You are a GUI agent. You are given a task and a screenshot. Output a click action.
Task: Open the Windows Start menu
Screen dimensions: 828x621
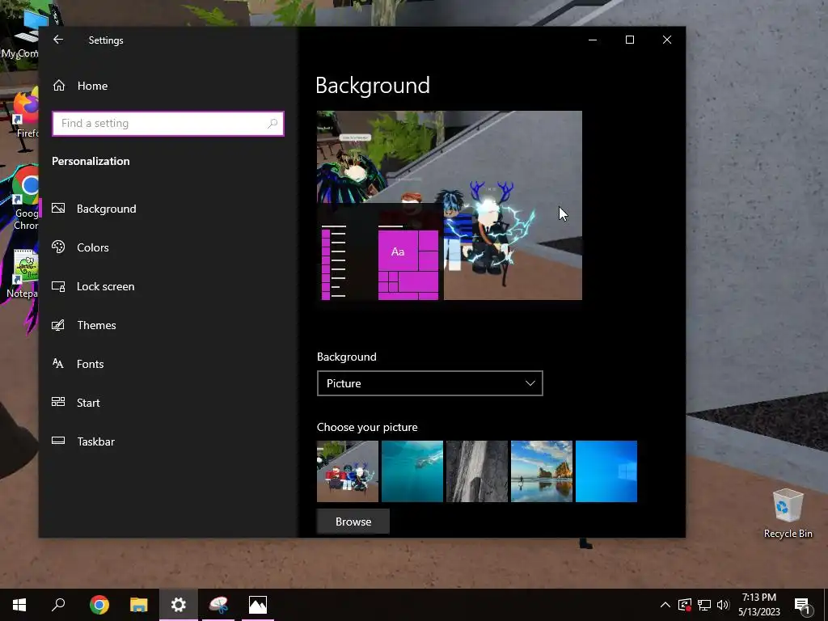click(19, 605)
